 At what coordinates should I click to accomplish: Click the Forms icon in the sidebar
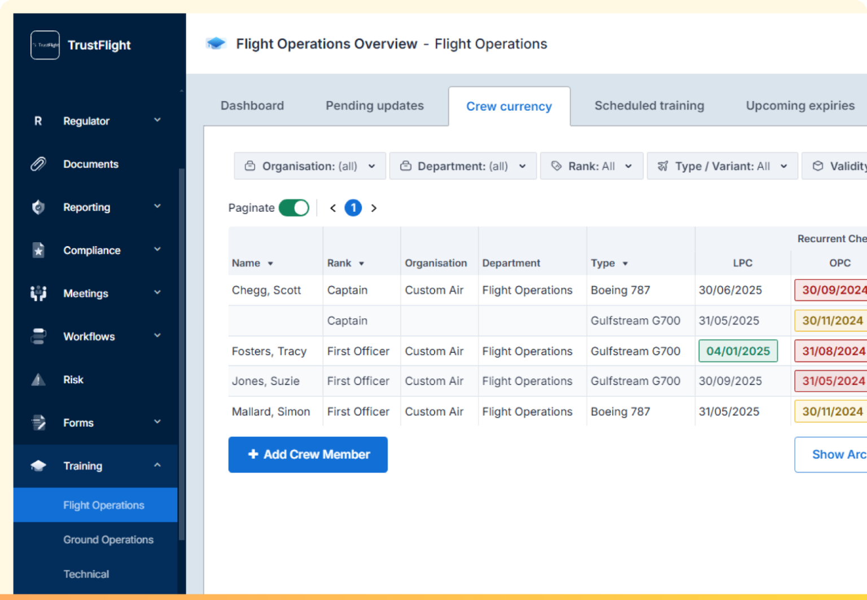(x=38, y=422)
